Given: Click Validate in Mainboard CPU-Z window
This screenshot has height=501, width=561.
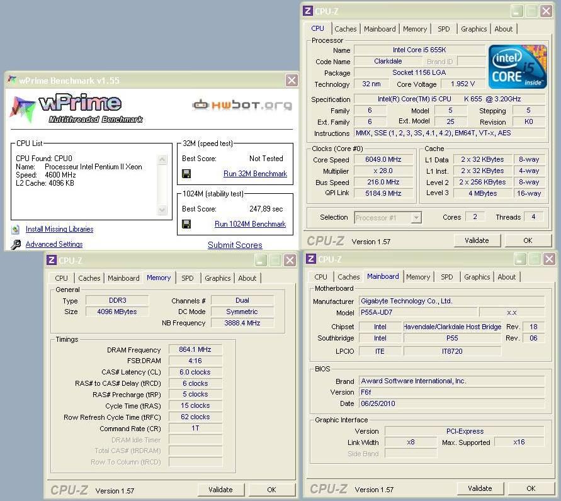Looking at the screenshot, I should click(x=480, y=488).
